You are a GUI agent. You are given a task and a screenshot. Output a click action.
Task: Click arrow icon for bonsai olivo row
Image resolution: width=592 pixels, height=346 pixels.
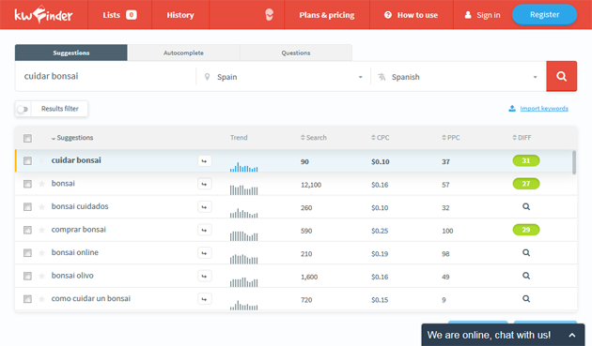pos(205,276)
